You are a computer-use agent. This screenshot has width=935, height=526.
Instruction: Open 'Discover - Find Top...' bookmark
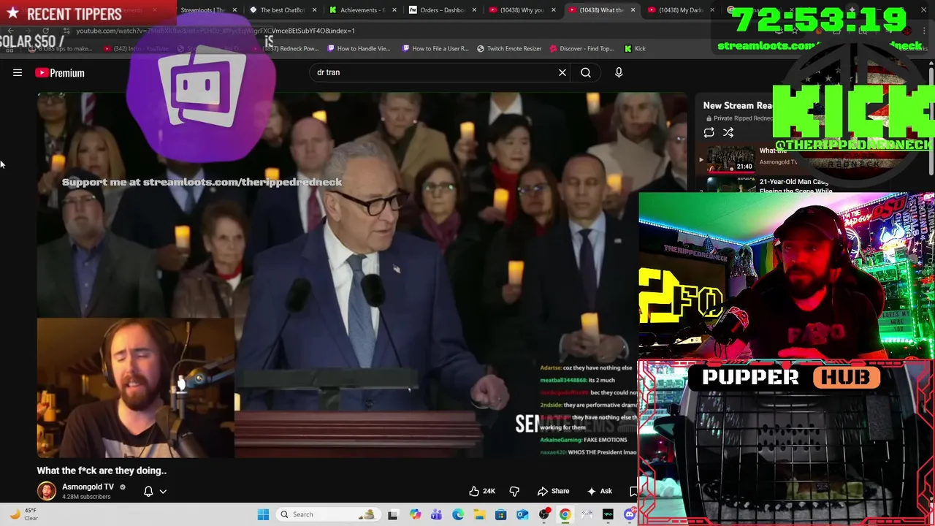point(581,48)
